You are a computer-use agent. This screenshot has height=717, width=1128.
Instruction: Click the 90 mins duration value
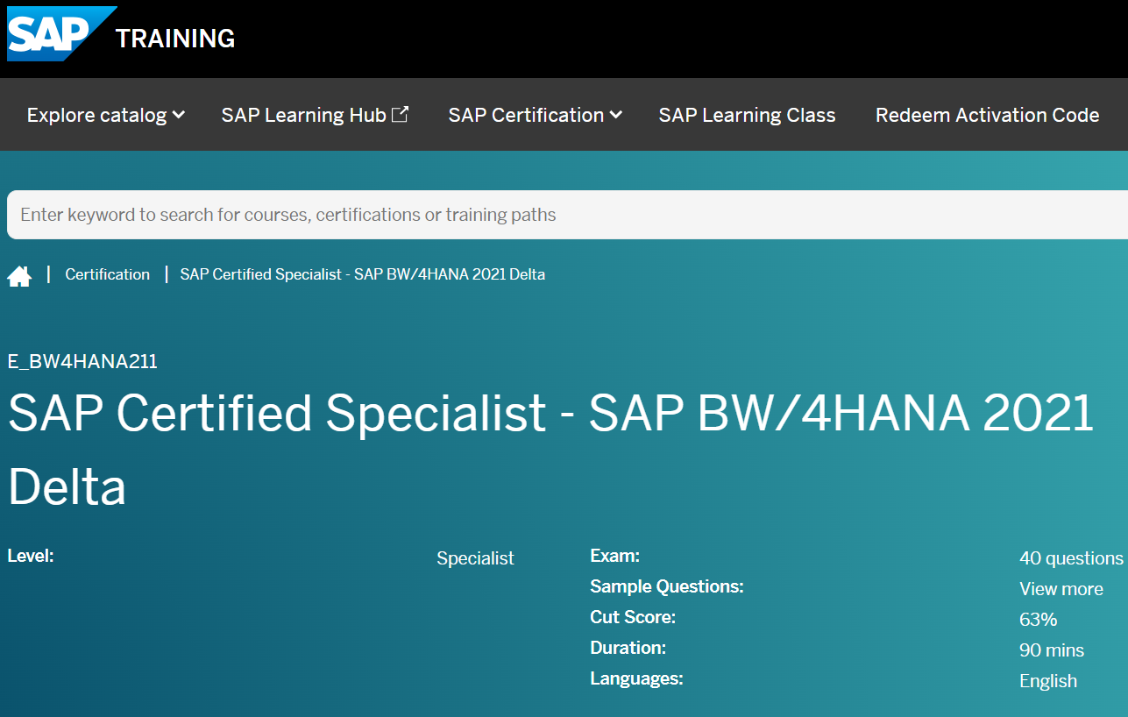click(1052, 650)
